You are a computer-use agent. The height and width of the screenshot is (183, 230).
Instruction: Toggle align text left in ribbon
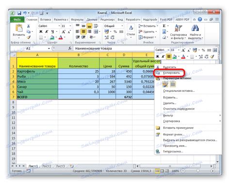(x=78, y=32)
